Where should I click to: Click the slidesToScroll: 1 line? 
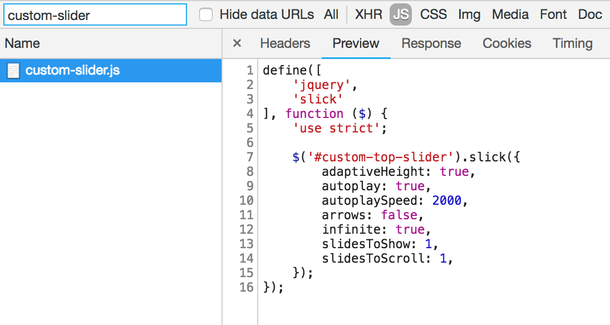point(387,258)
